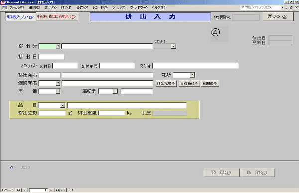Expand the 運搬業者 combo box

click(58, 83)
